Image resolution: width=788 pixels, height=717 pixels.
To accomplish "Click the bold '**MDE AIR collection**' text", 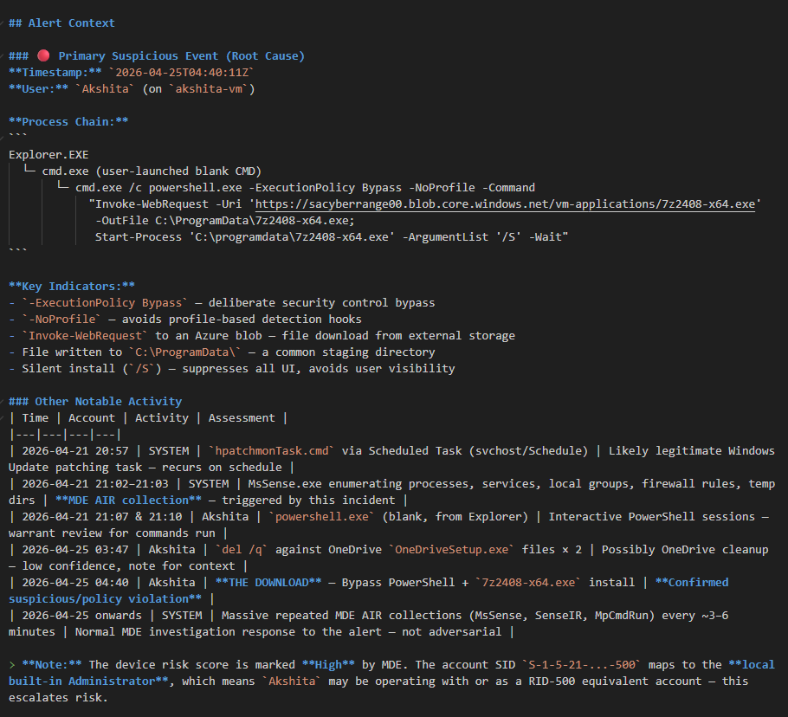I will click(129, 501).
